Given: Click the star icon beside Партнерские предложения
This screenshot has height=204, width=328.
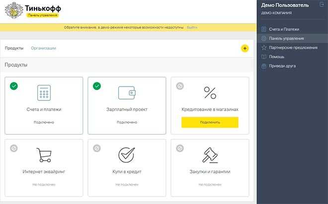Looking at the screenshot, I should tap(264, 48).
